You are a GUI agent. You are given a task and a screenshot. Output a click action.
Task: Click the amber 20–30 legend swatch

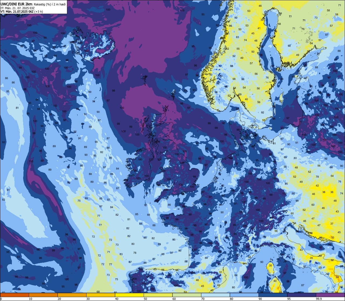coord(72,295)
